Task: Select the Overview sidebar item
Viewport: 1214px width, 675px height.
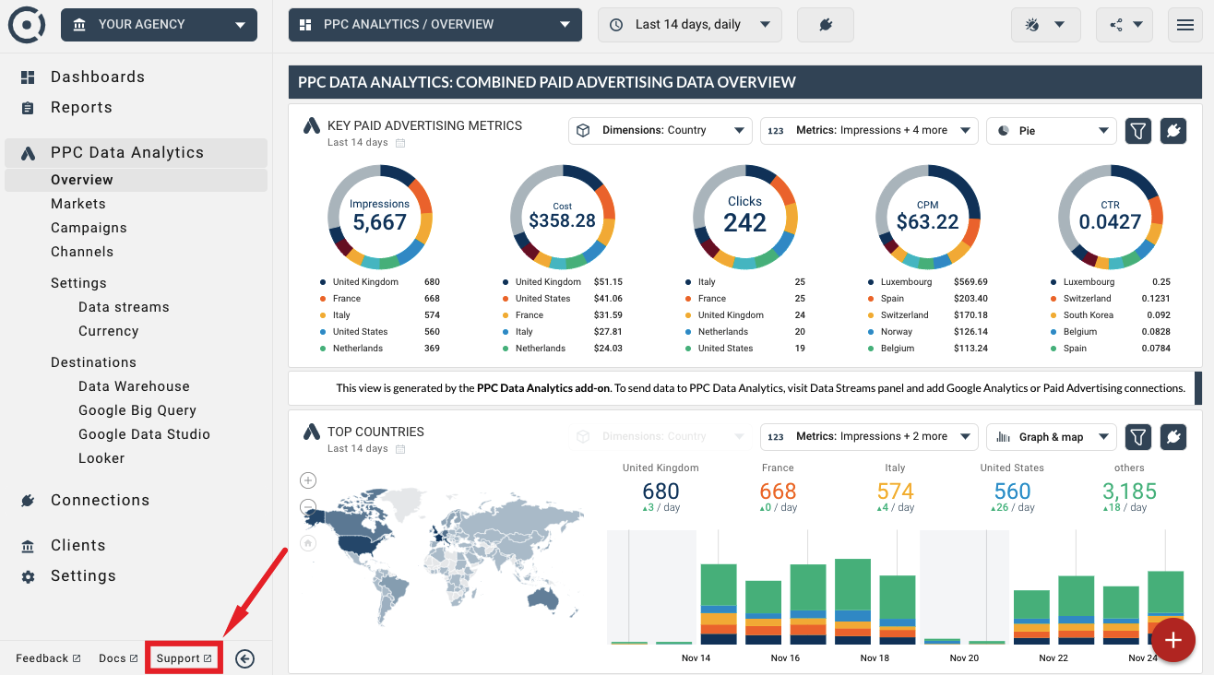Action: coord(137,180)
